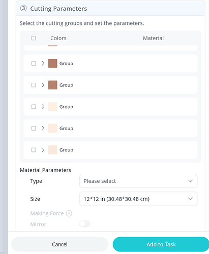This screenshot has width=209, height=254.
Task: Expand the bottom Group row chevron
Action: pyautogui.click(x=43, y=150)
